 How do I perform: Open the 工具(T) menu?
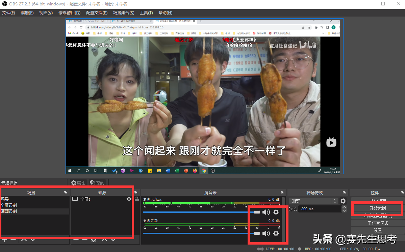(146, 12)
